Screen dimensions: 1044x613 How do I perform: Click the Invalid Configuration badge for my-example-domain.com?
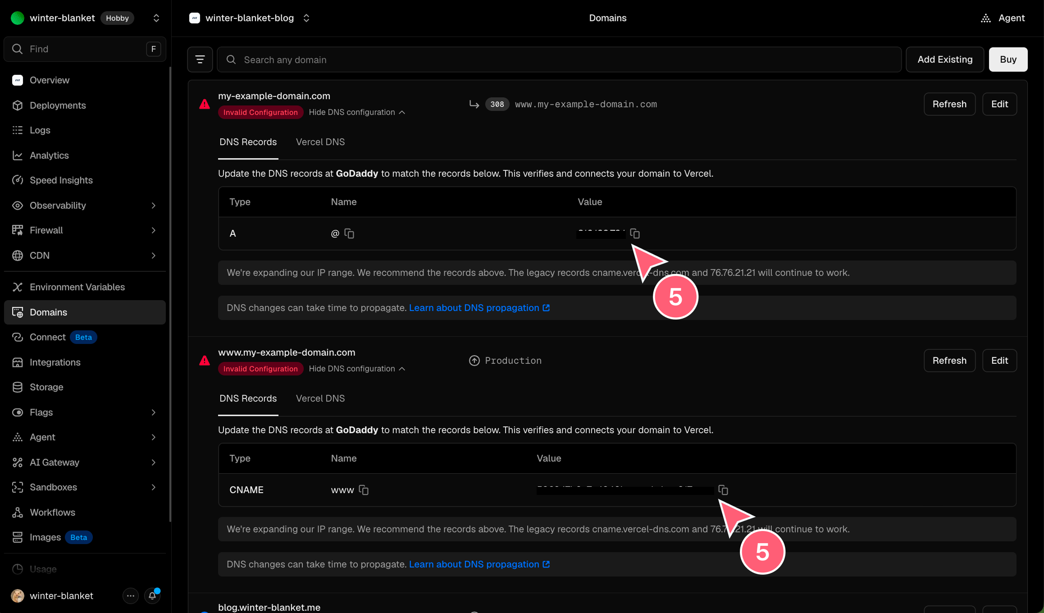coord(260,112)
